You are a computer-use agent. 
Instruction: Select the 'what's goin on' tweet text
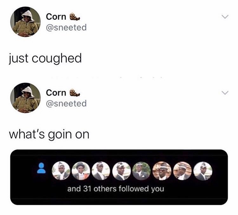point(49,134)
